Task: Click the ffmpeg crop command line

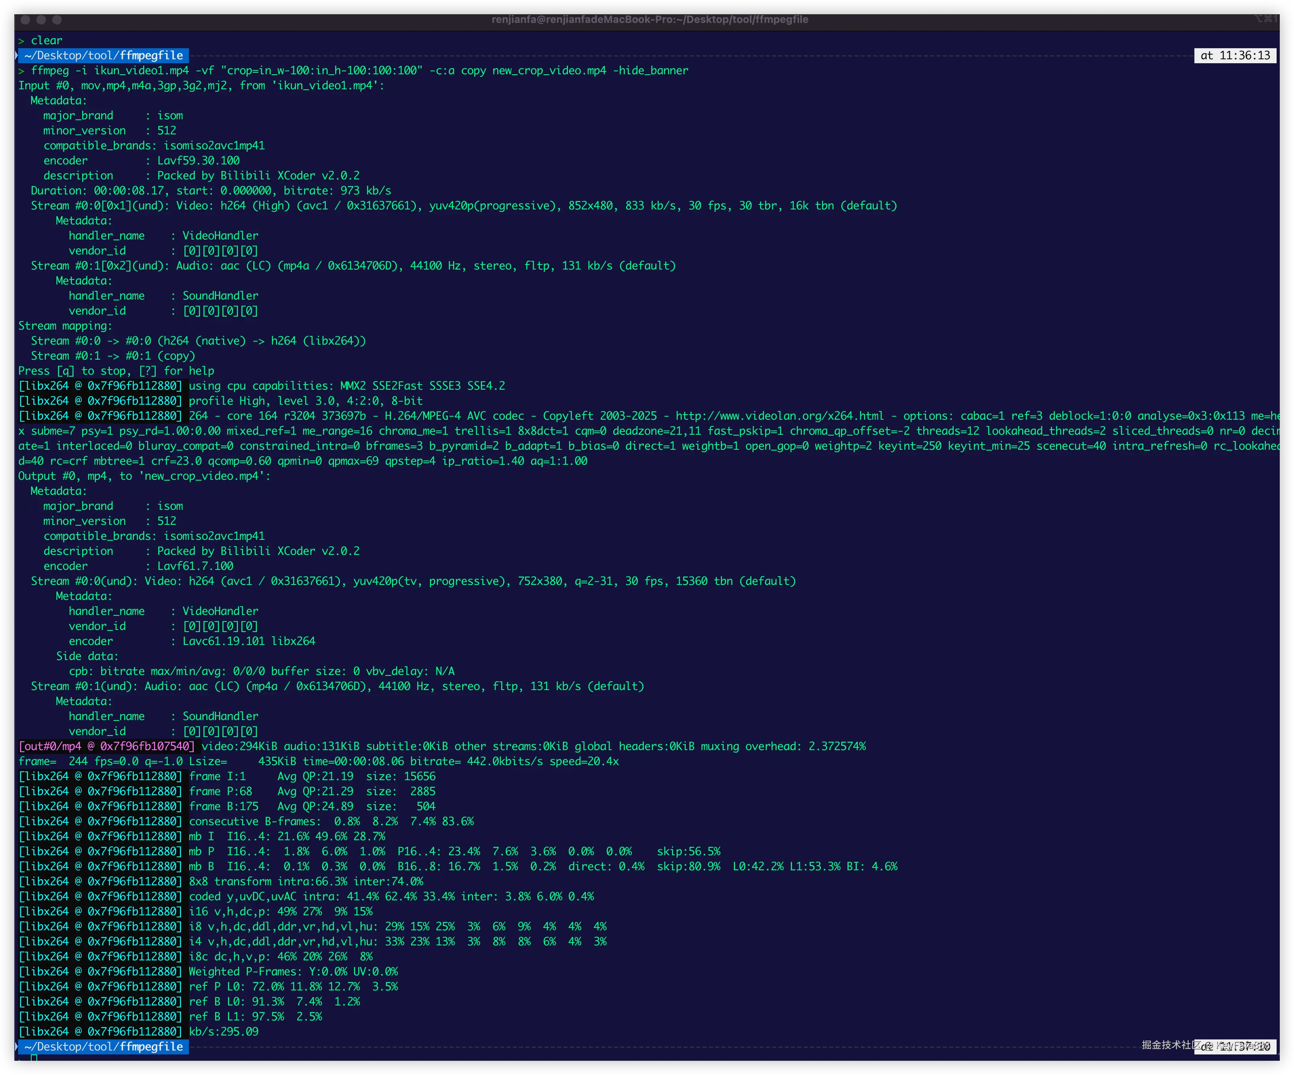Action: click(359, 70)
